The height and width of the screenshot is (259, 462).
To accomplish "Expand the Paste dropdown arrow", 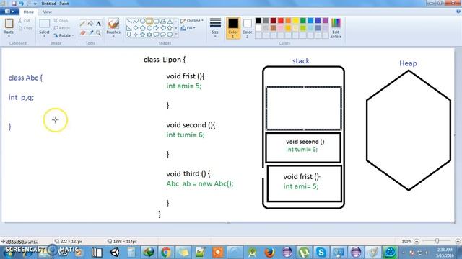I will click(x=9, y=36).
